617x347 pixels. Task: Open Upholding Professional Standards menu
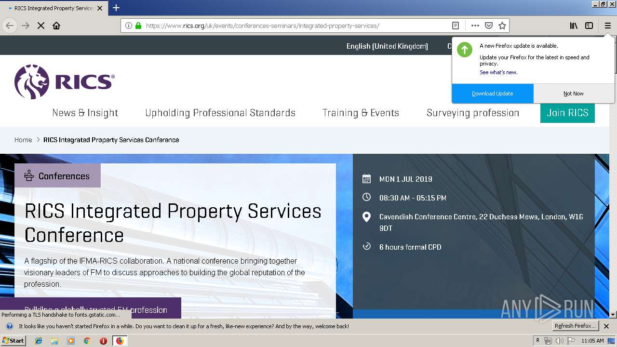click(220, 113)
